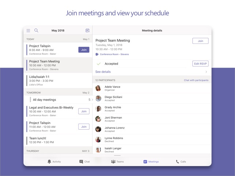Open Joni Sherman's avatar
The height and width of the screenshot is (176, 235).
(98, 119)
